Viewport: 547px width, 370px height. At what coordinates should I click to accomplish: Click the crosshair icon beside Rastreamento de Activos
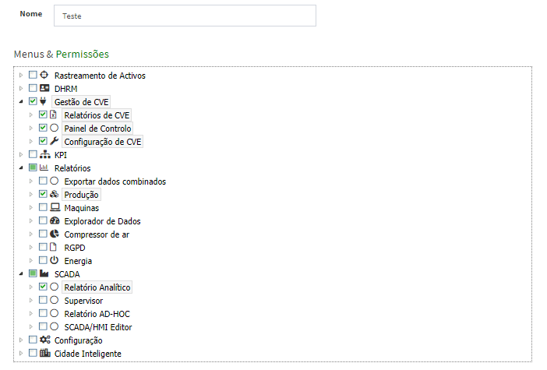(44, 76)
